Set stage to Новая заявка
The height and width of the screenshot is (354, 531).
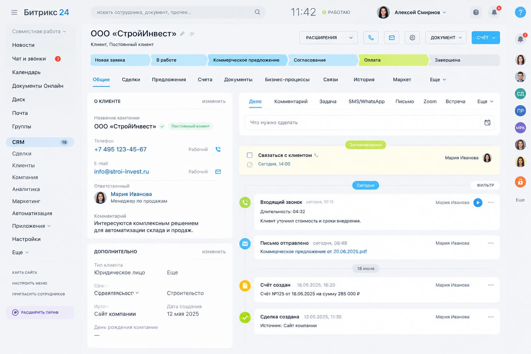coord(120,60)
